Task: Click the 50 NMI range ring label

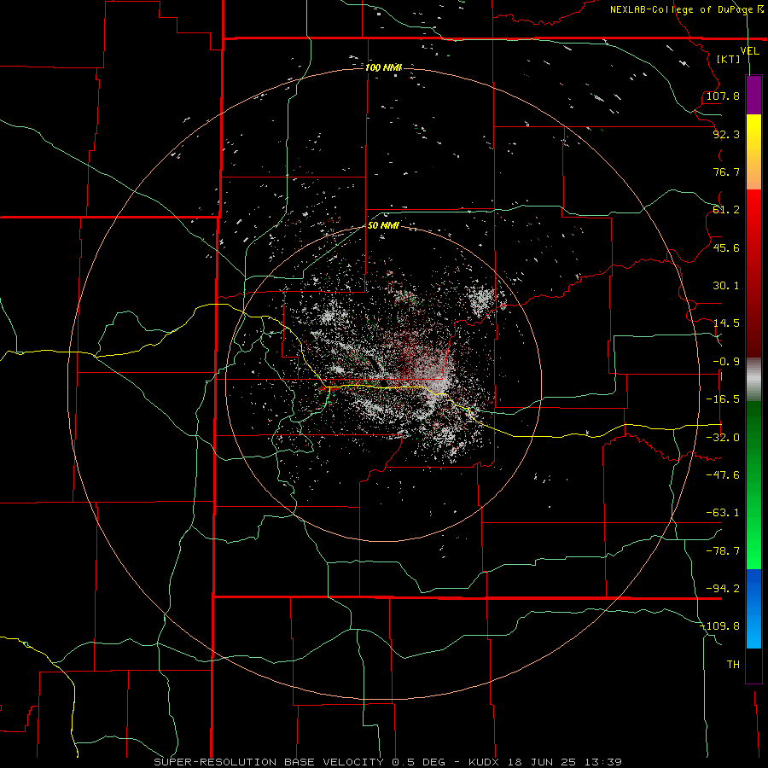Action: point(383,225)
